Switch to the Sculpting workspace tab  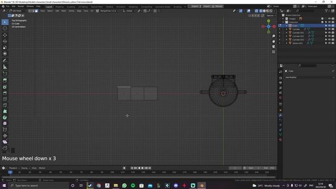(x=71, y=7)
